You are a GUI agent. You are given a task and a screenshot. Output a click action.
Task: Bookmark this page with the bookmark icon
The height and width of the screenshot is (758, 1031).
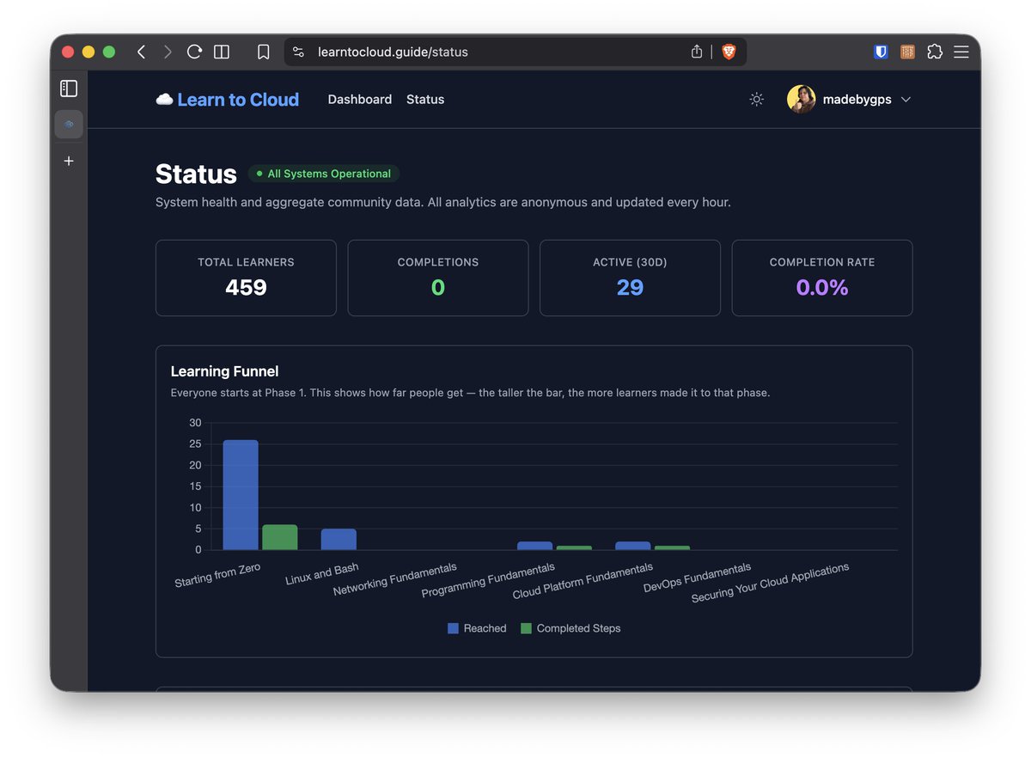[264, 52]
